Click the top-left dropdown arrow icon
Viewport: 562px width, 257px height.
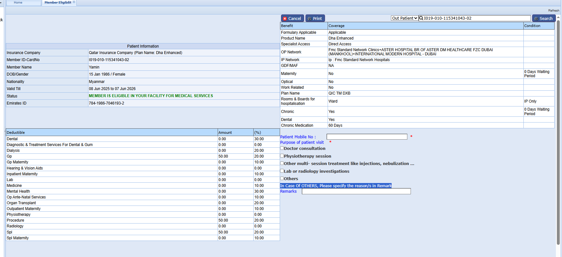click(1, 3)
